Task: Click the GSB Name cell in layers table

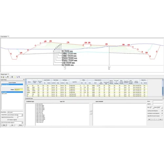Action: (x=29, y=94)
